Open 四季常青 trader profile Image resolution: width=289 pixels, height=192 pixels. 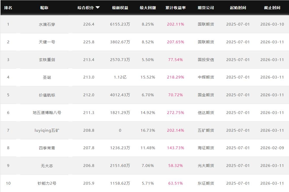coord(47,148)
